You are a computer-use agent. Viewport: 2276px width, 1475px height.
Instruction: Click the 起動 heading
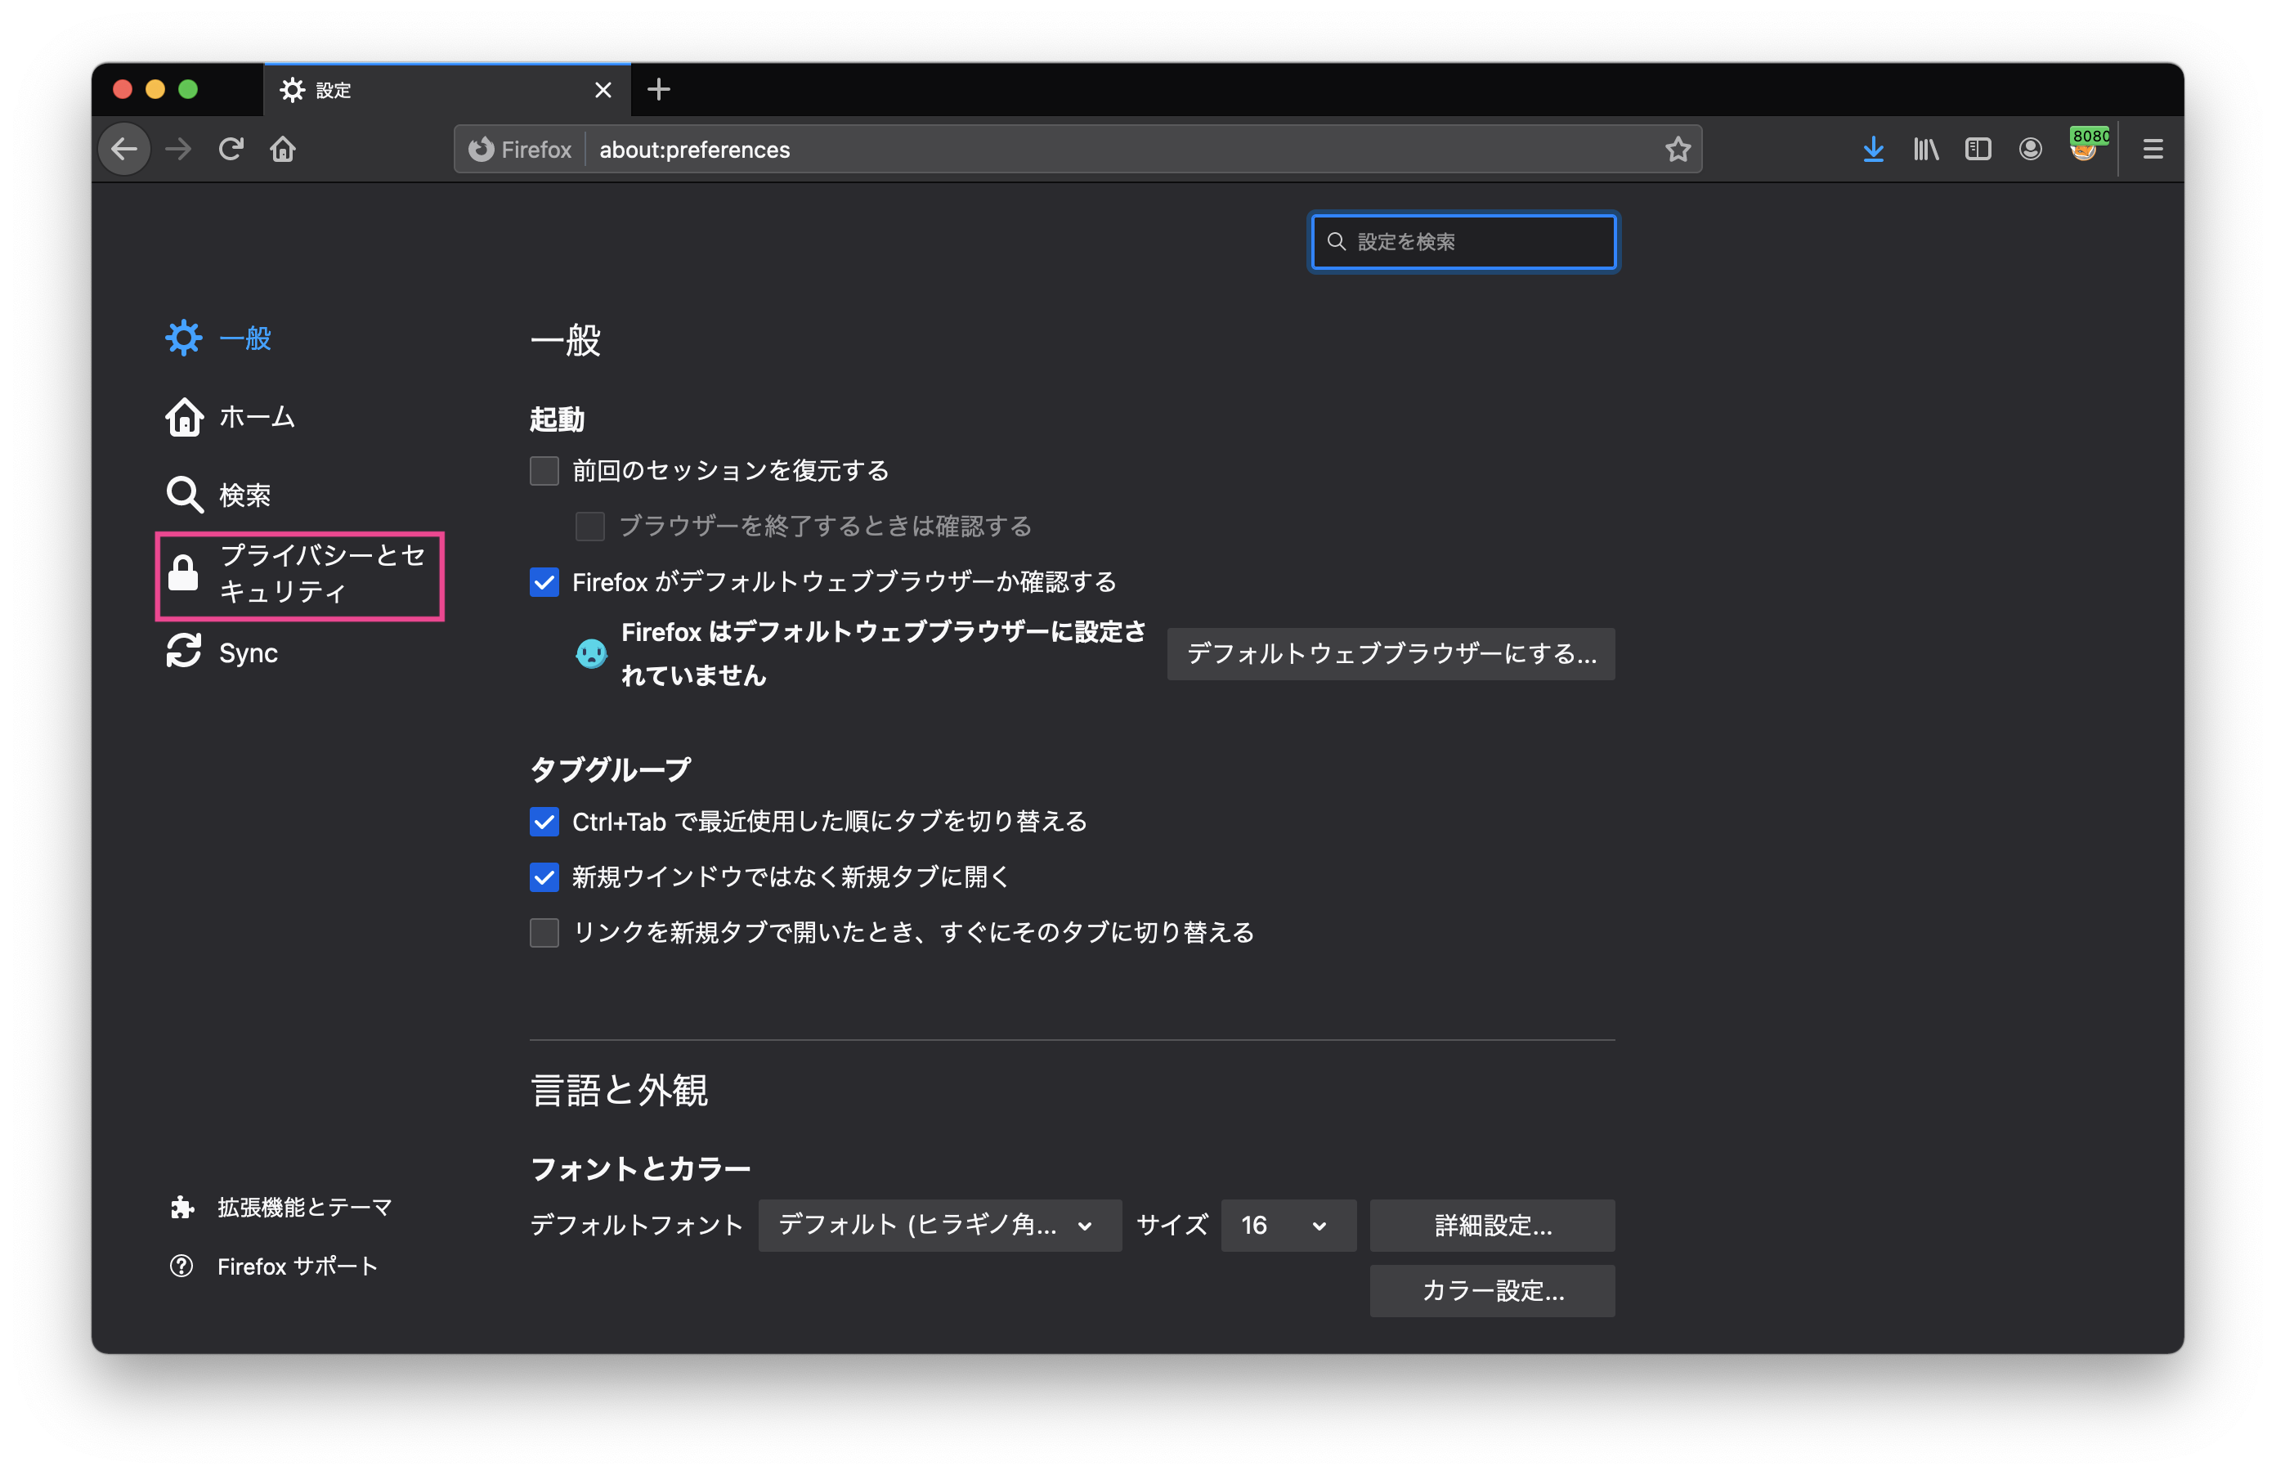pyautogui.click(x=557, y=419)
